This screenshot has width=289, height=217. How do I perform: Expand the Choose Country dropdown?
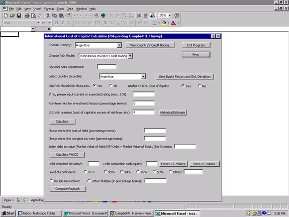tap(119, 45)
